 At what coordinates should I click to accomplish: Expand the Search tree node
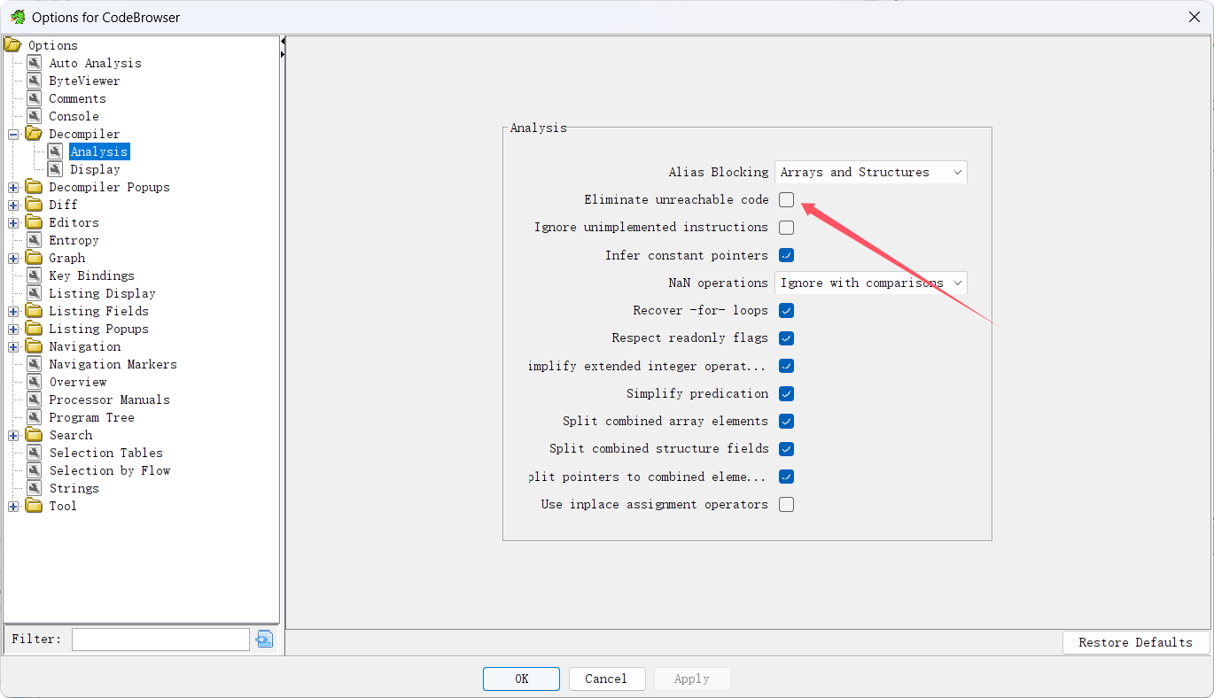pyautogui.click(x=13, y=436)
